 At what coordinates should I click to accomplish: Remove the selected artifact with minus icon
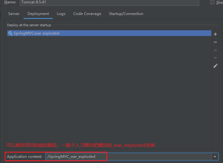point(215,42)
